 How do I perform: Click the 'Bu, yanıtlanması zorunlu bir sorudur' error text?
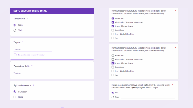click(31, 55)
